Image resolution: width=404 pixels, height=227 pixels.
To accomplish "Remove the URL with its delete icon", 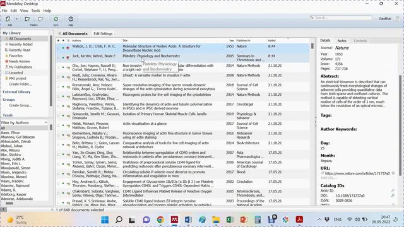I will click(393, 173).
